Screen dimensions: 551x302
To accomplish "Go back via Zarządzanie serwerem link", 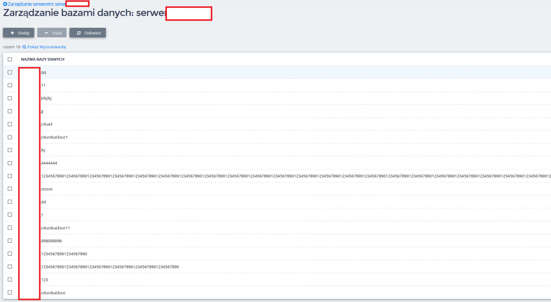I will pyautogui.click(x=37, y=3).
